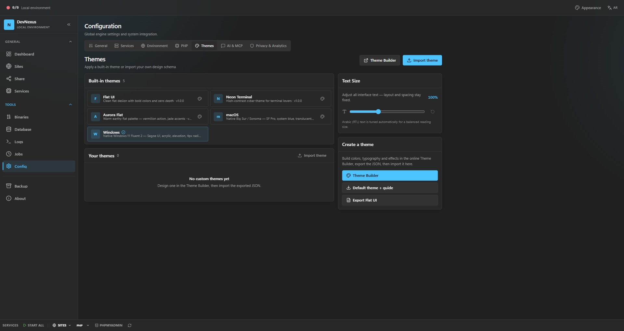Click the palette icon on Aurora Flat theme
The height and width of the screenshot is (331, 624).
click(200, 116)
